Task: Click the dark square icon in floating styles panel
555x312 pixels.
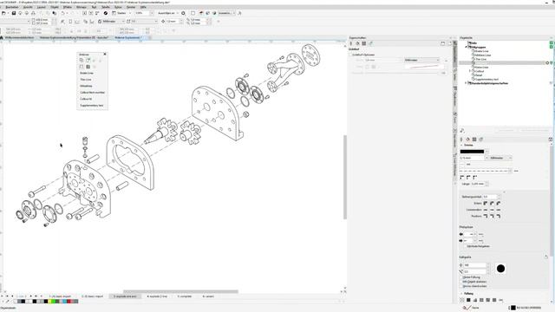Action: [88, 67]
